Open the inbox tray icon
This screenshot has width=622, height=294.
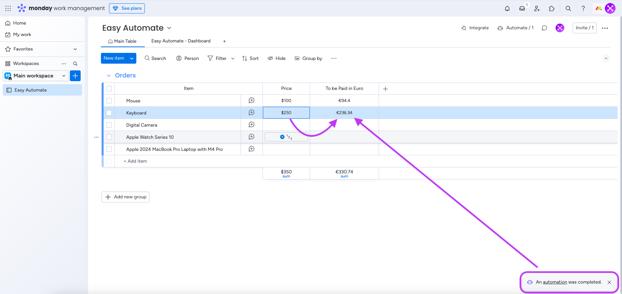click(522, 8)
